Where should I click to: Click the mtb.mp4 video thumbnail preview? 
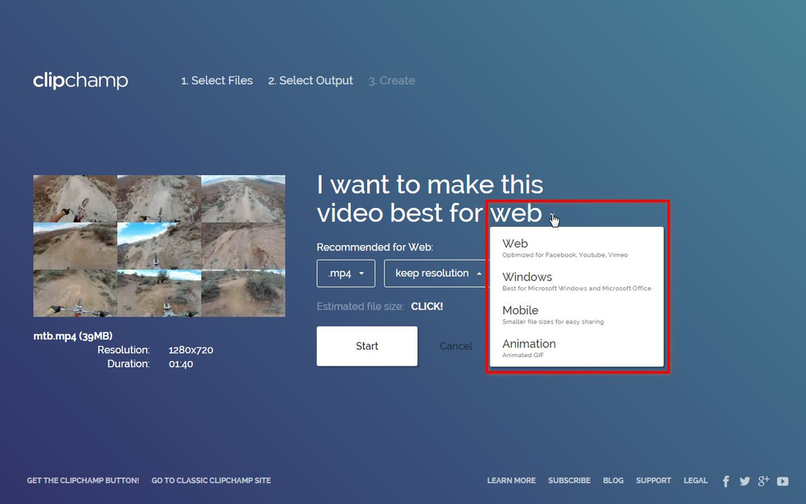(x=159, y=246)
